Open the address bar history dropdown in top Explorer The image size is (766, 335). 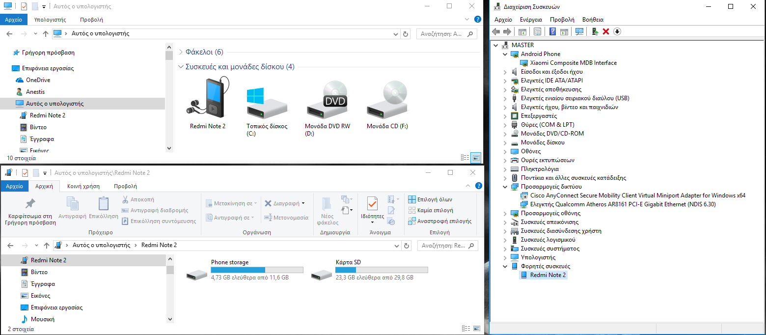(396, 34)
